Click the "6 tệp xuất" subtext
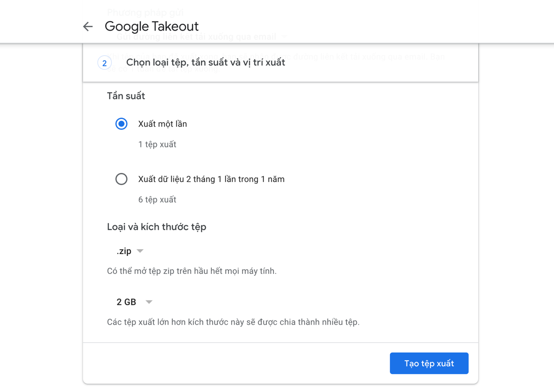Image resolution: width=554 pixels, height=391 pixels. pos(157,200)
